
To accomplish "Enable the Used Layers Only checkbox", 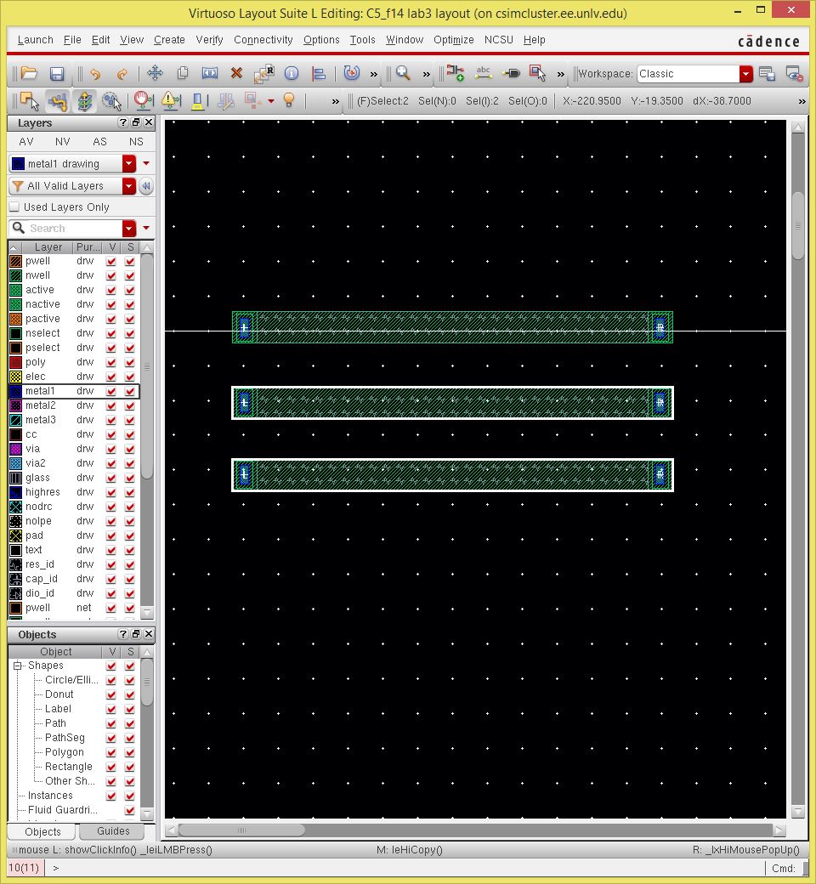I will coord(14,207).
